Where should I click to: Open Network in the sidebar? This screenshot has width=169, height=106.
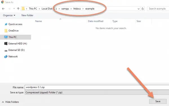(x=13, y=57)
